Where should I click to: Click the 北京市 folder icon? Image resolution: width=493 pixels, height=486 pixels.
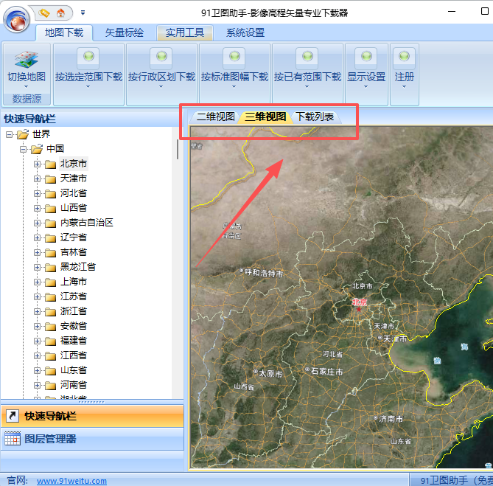point(50,164)
